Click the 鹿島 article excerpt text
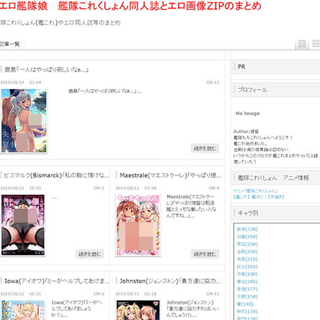The height and width of the screenshot is (320, 320). point(105,91)
